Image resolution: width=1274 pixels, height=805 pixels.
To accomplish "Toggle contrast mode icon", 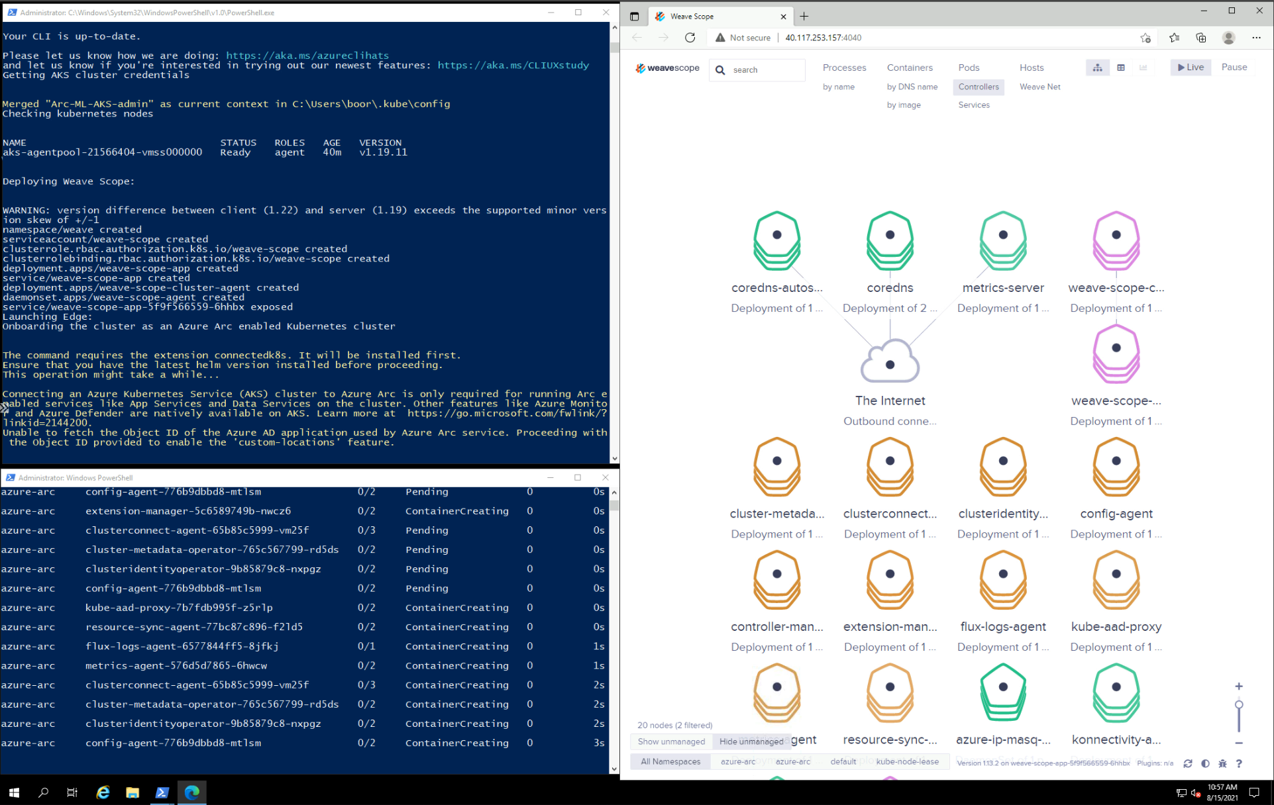I will (1205, 763).
